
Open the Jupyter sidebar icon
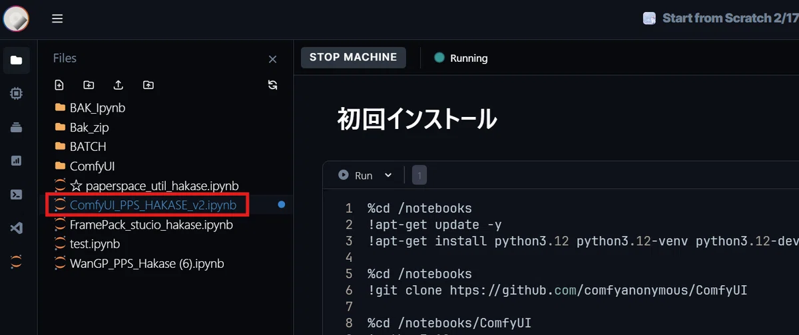16,262
